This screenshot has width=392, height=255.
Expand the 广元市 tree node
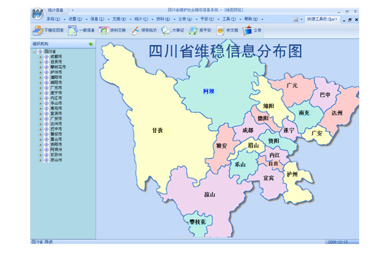(x=41, y=88)
